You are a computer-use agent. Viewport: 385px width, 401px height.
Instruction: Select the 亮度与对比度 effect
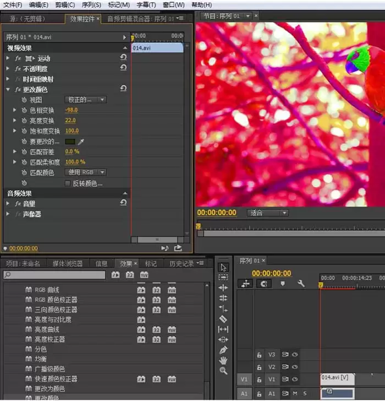tap(53, 319)
